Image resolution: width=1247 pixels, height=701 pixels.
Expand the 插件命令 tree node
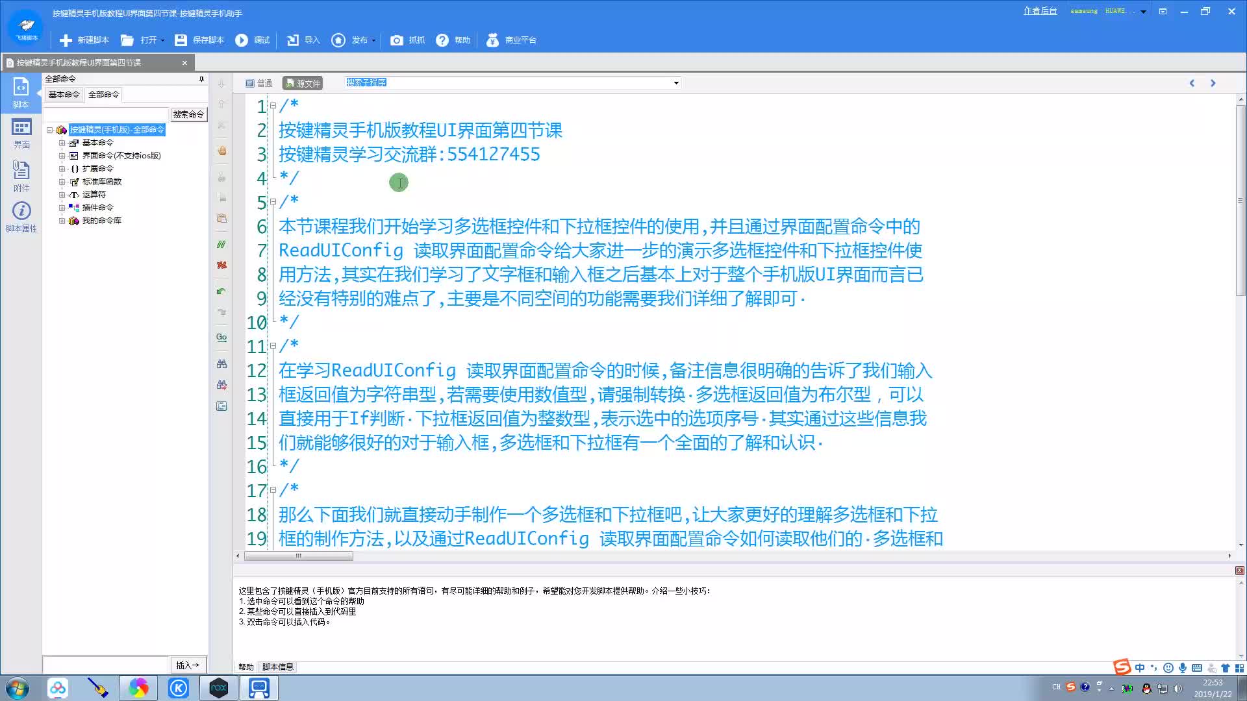pyautogui.click(x=62, y=208)
